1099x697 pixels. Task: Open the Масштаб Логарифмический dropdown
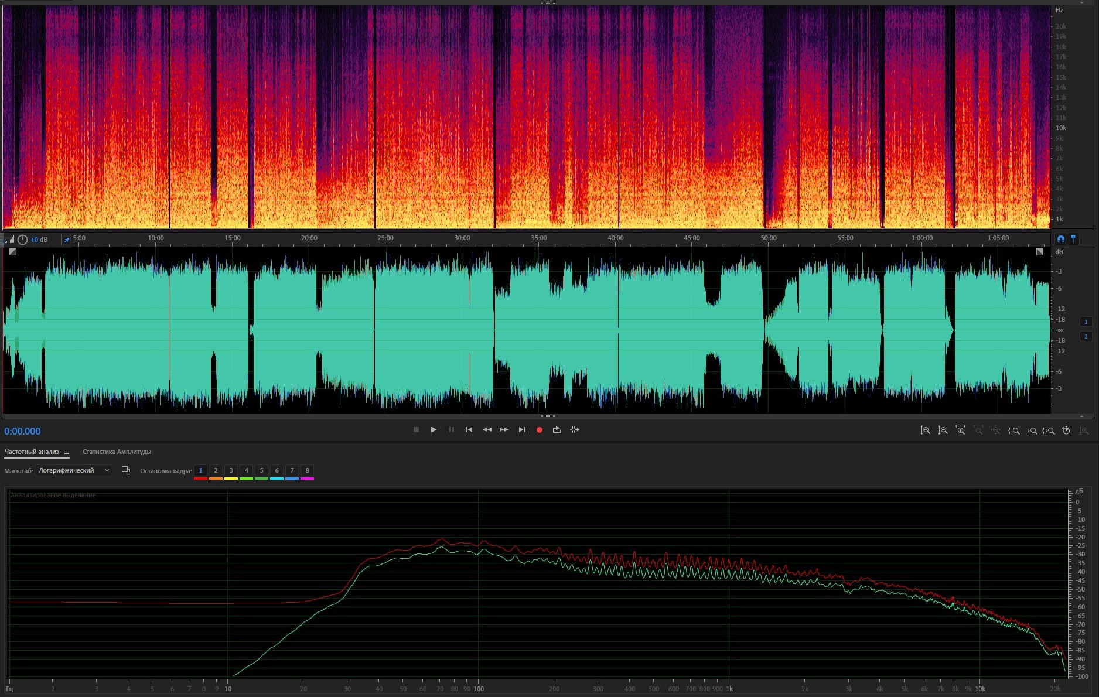73,470
